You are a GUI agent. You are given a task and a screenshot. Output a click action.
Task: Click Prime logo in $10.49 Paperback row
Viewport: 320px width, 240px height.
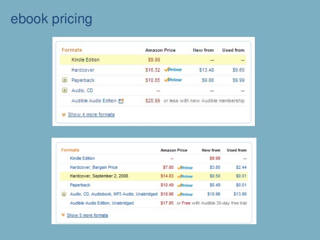click(185, 185)
